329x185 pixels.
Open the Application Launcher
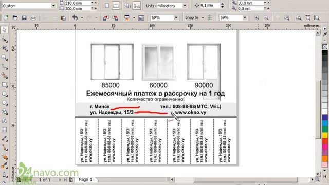click(127, 18)
